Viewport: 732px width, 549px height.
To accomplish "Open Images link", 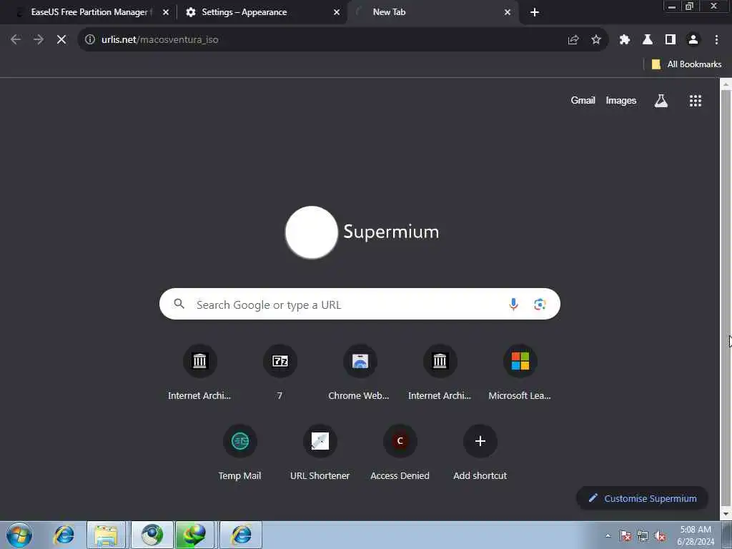I will pos(621,100).
